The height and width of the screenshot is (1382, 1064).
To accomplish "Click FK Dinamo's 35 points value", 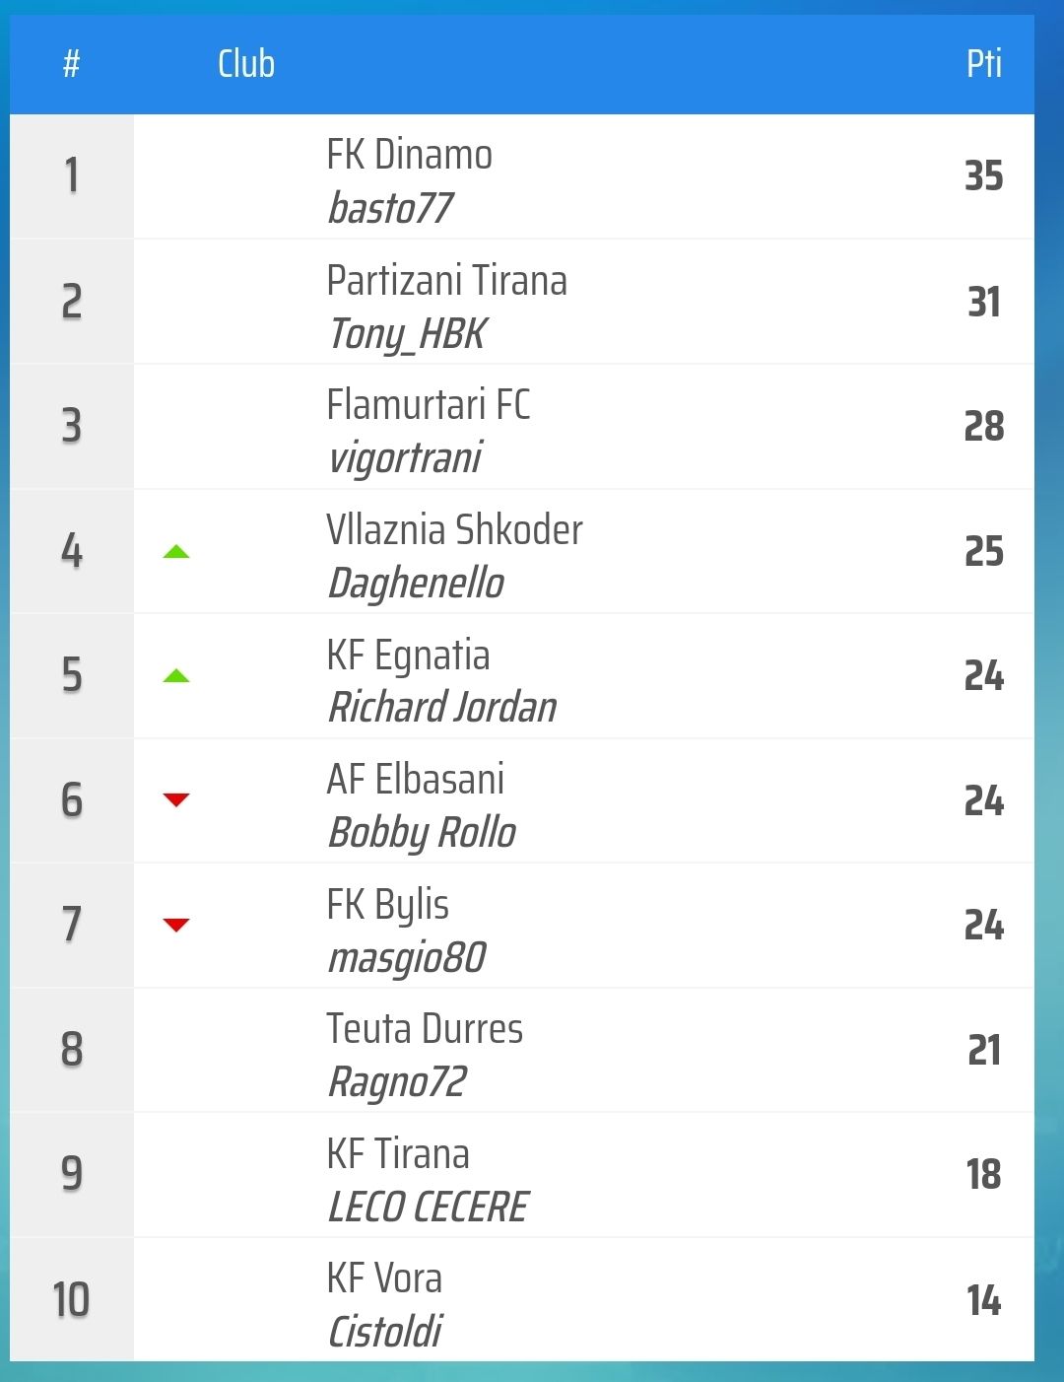I will 983,176.
